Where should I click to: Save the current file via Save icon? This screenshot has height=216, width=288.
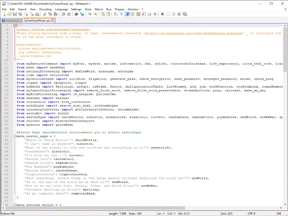[x=14, y=15]
